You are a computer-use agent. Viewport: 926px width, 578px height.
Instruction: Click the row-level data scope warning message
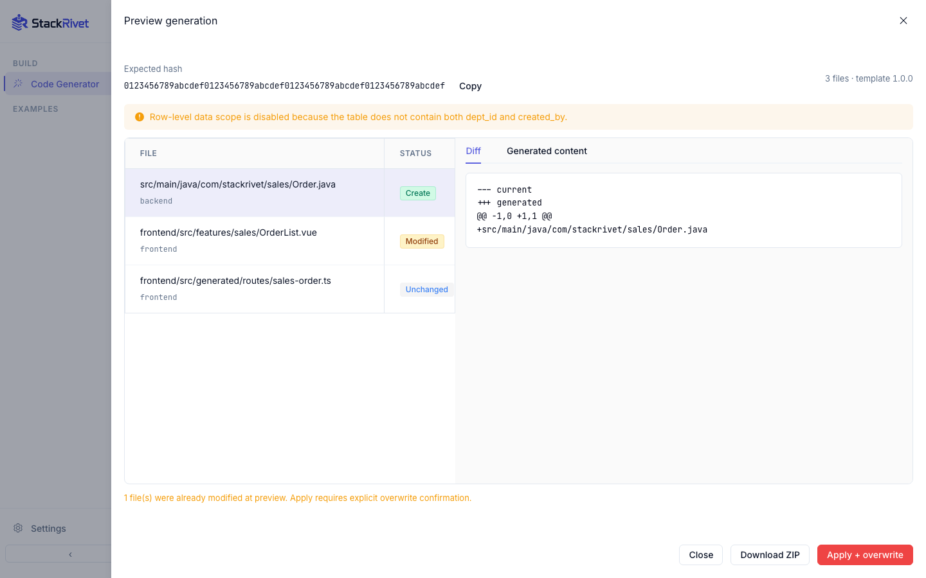tap(358, 117)
